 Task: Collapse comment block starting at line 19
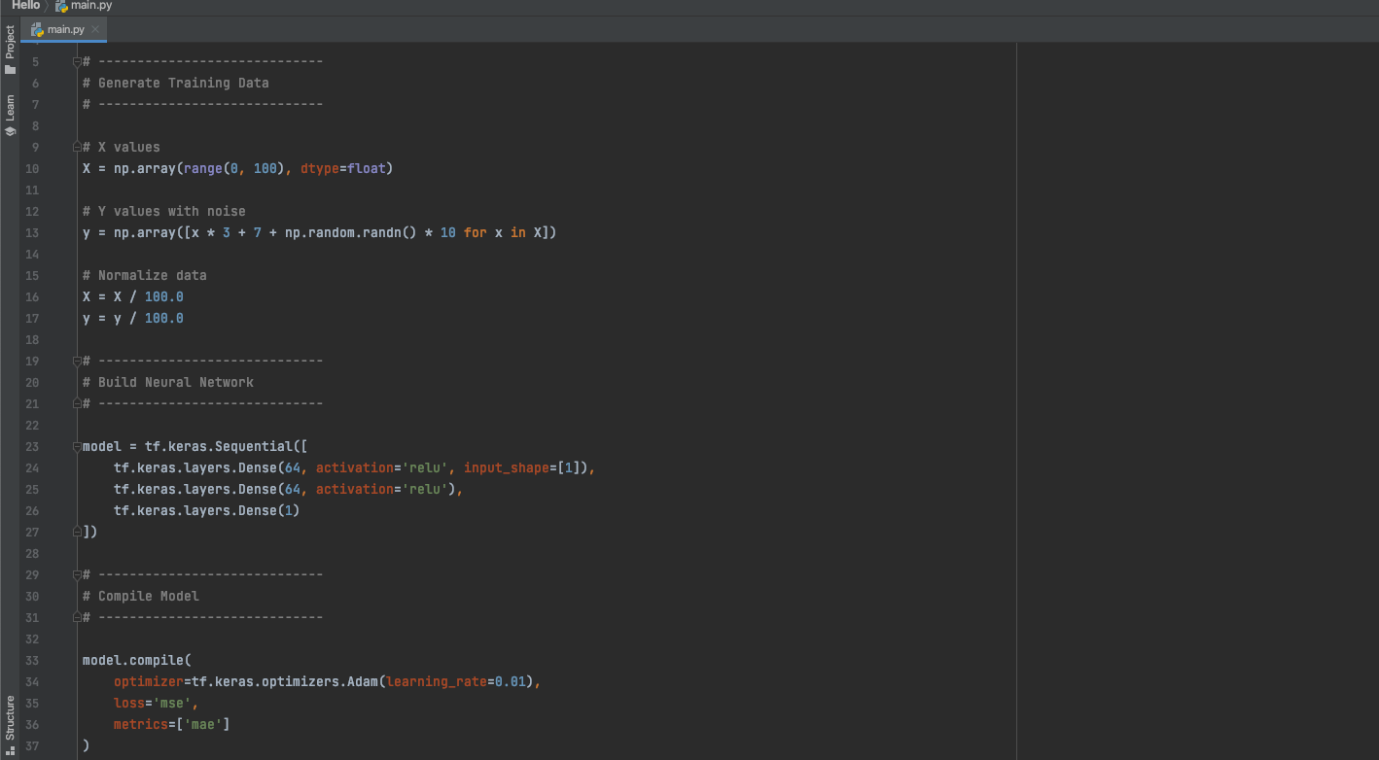(77, 361)
